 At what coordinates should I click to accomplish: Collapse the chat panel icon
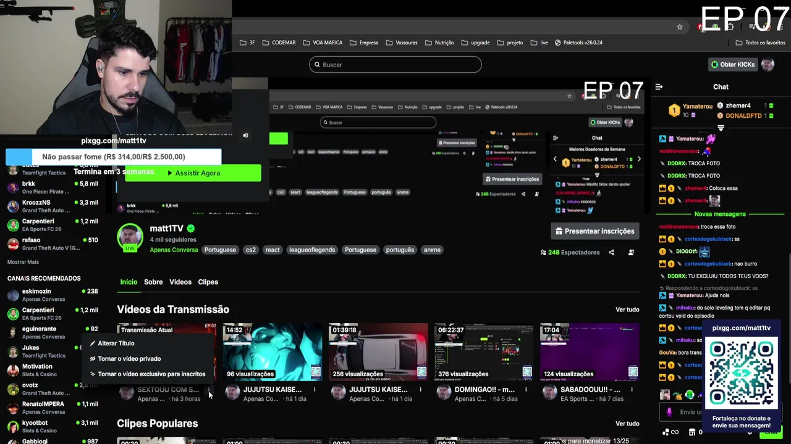click(659, 87)
